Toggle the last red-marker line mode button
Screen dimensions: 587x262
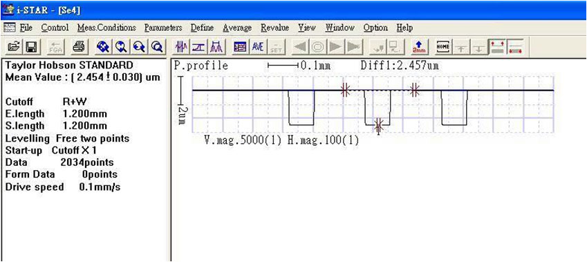[515, 46]
